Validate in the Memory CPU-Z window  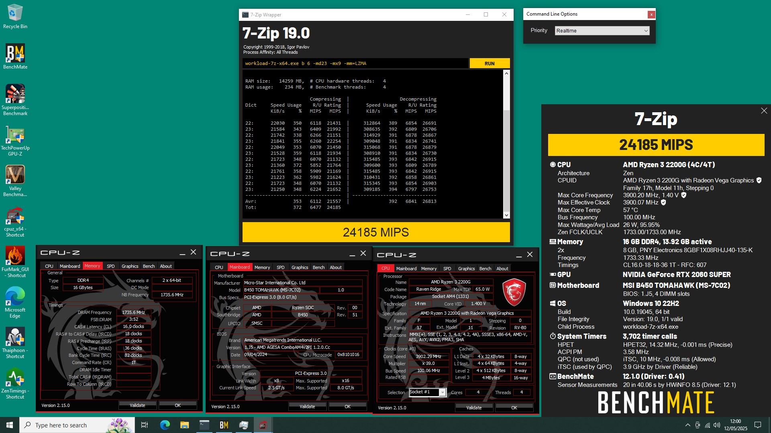click(x=137, y=405)
